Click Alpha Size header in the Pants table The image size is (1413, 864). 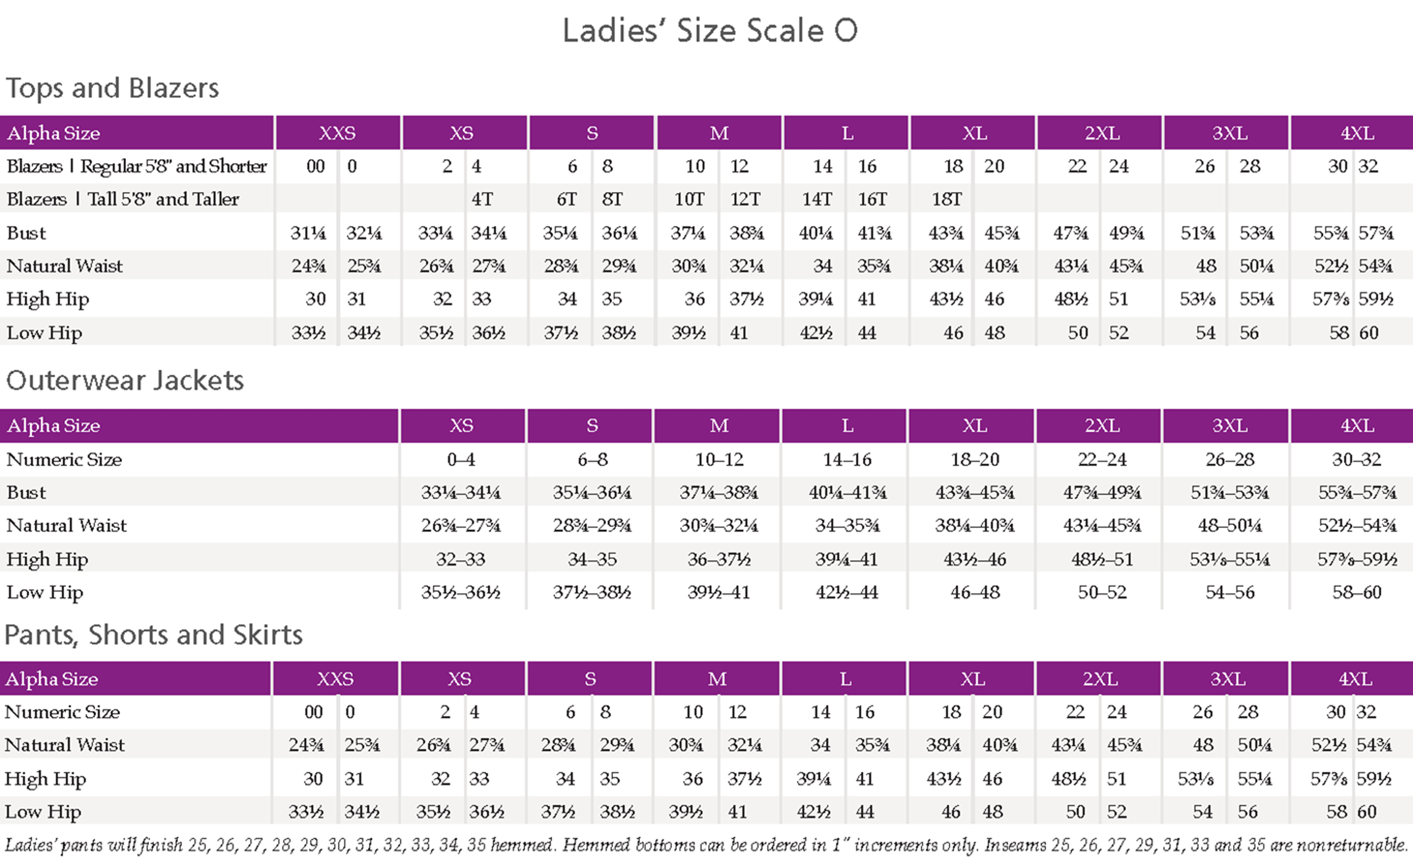tap(52, 679)
